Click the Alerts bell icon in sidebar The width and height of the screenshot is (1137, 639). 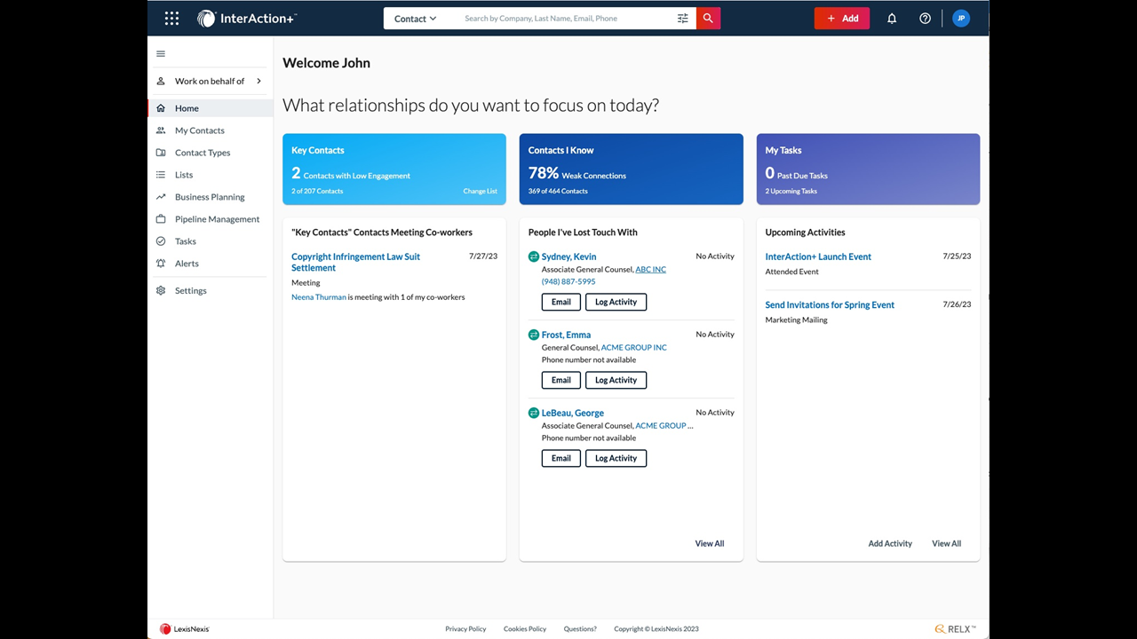[161, 264]
